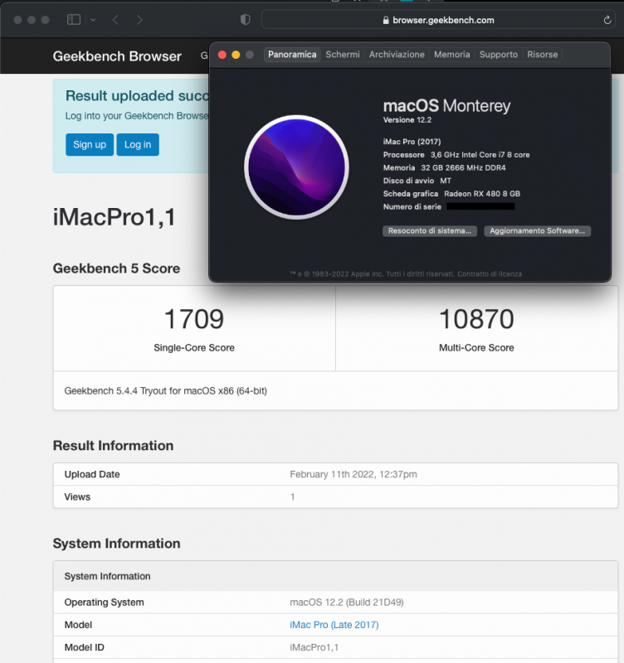Image resolution: width=624 pixels, height=663 pixels.
Task: Click 'February 11th 2022, 12:37pm' upload date
Action: [x=353, y=474]
